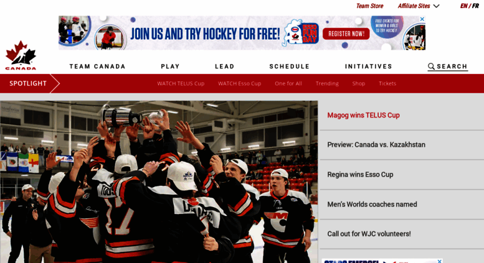
Task: Click the REGISTER NOW! button in the banner
Action: (x=346, y=34)
